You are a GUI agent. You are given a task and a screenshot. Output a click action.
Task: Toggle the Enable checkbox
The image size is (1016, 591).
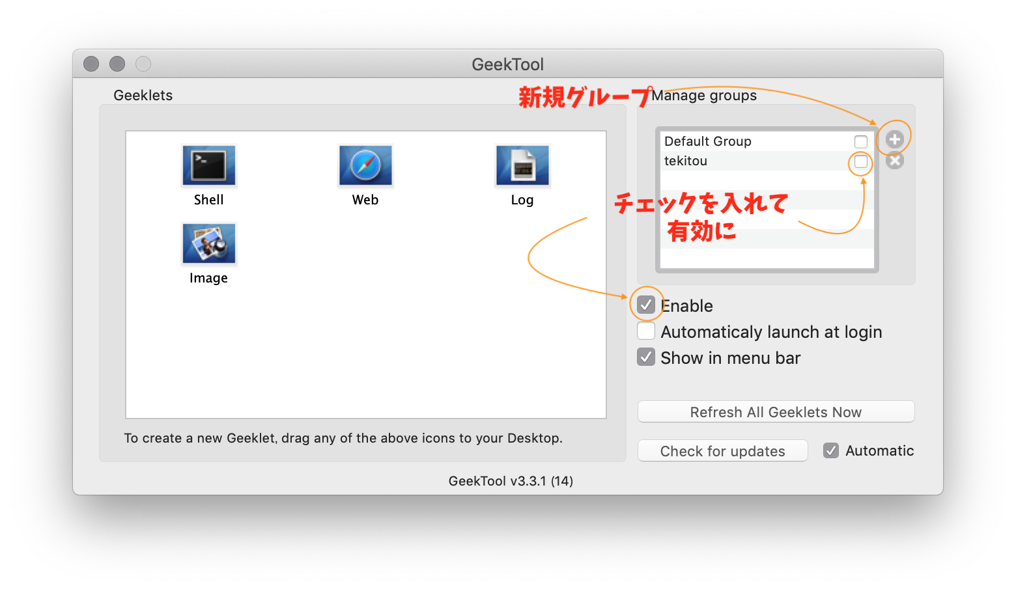(x=646, y=305)
